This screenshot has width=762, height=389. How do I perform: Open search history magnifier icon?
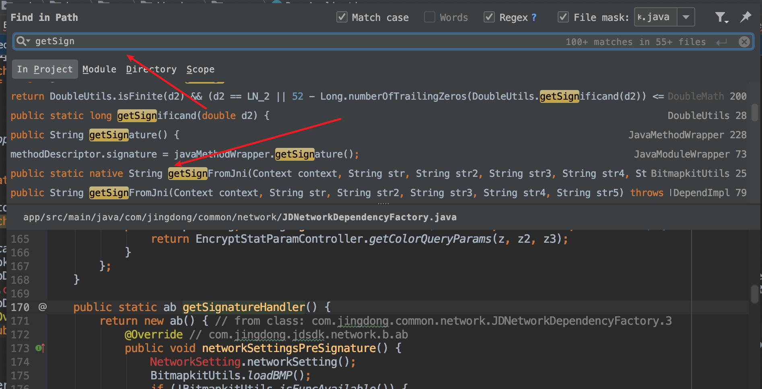pyautogui.click(x=23, y=41)
